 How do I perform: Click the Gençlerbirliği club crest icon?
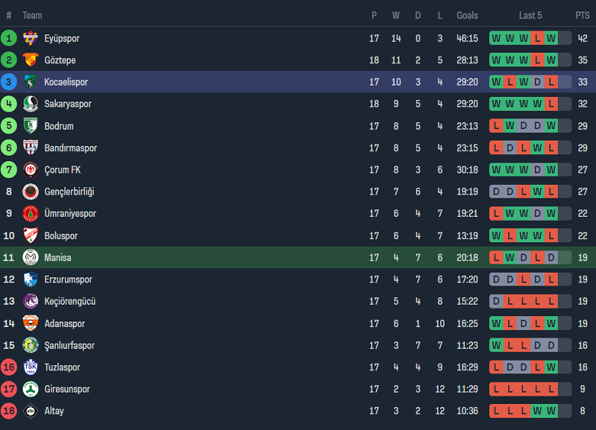point(31,192)
